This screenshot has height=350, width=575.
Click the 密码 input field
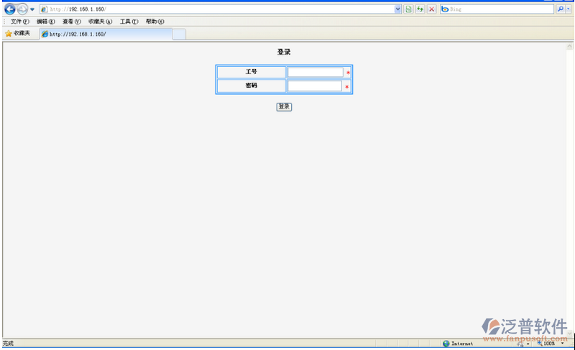[315, 86]
